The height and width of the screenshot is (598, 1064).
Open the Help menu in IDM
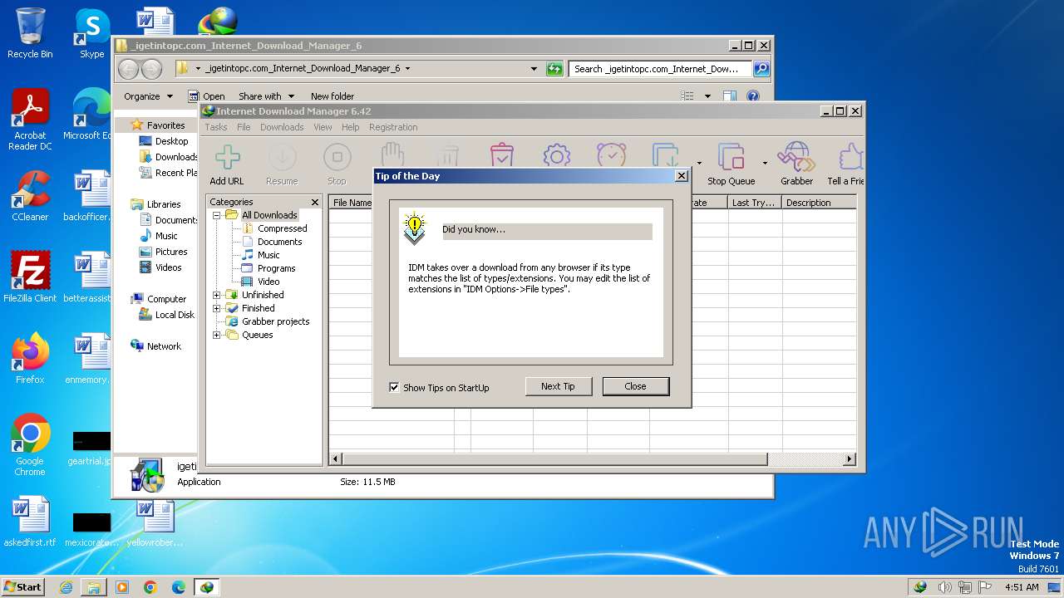pyautogui.click(x=351, y=127)
